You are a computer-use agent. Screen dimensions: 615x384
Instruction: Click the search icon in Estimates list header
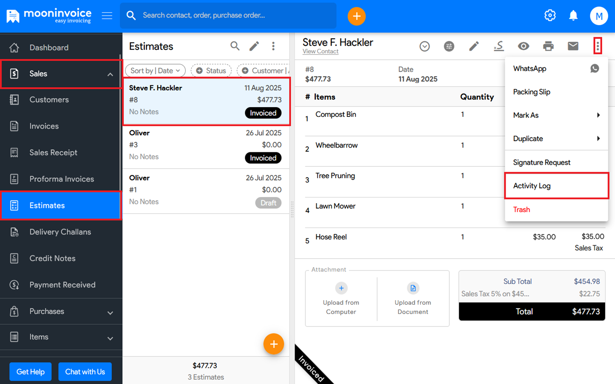coord(235,46)
